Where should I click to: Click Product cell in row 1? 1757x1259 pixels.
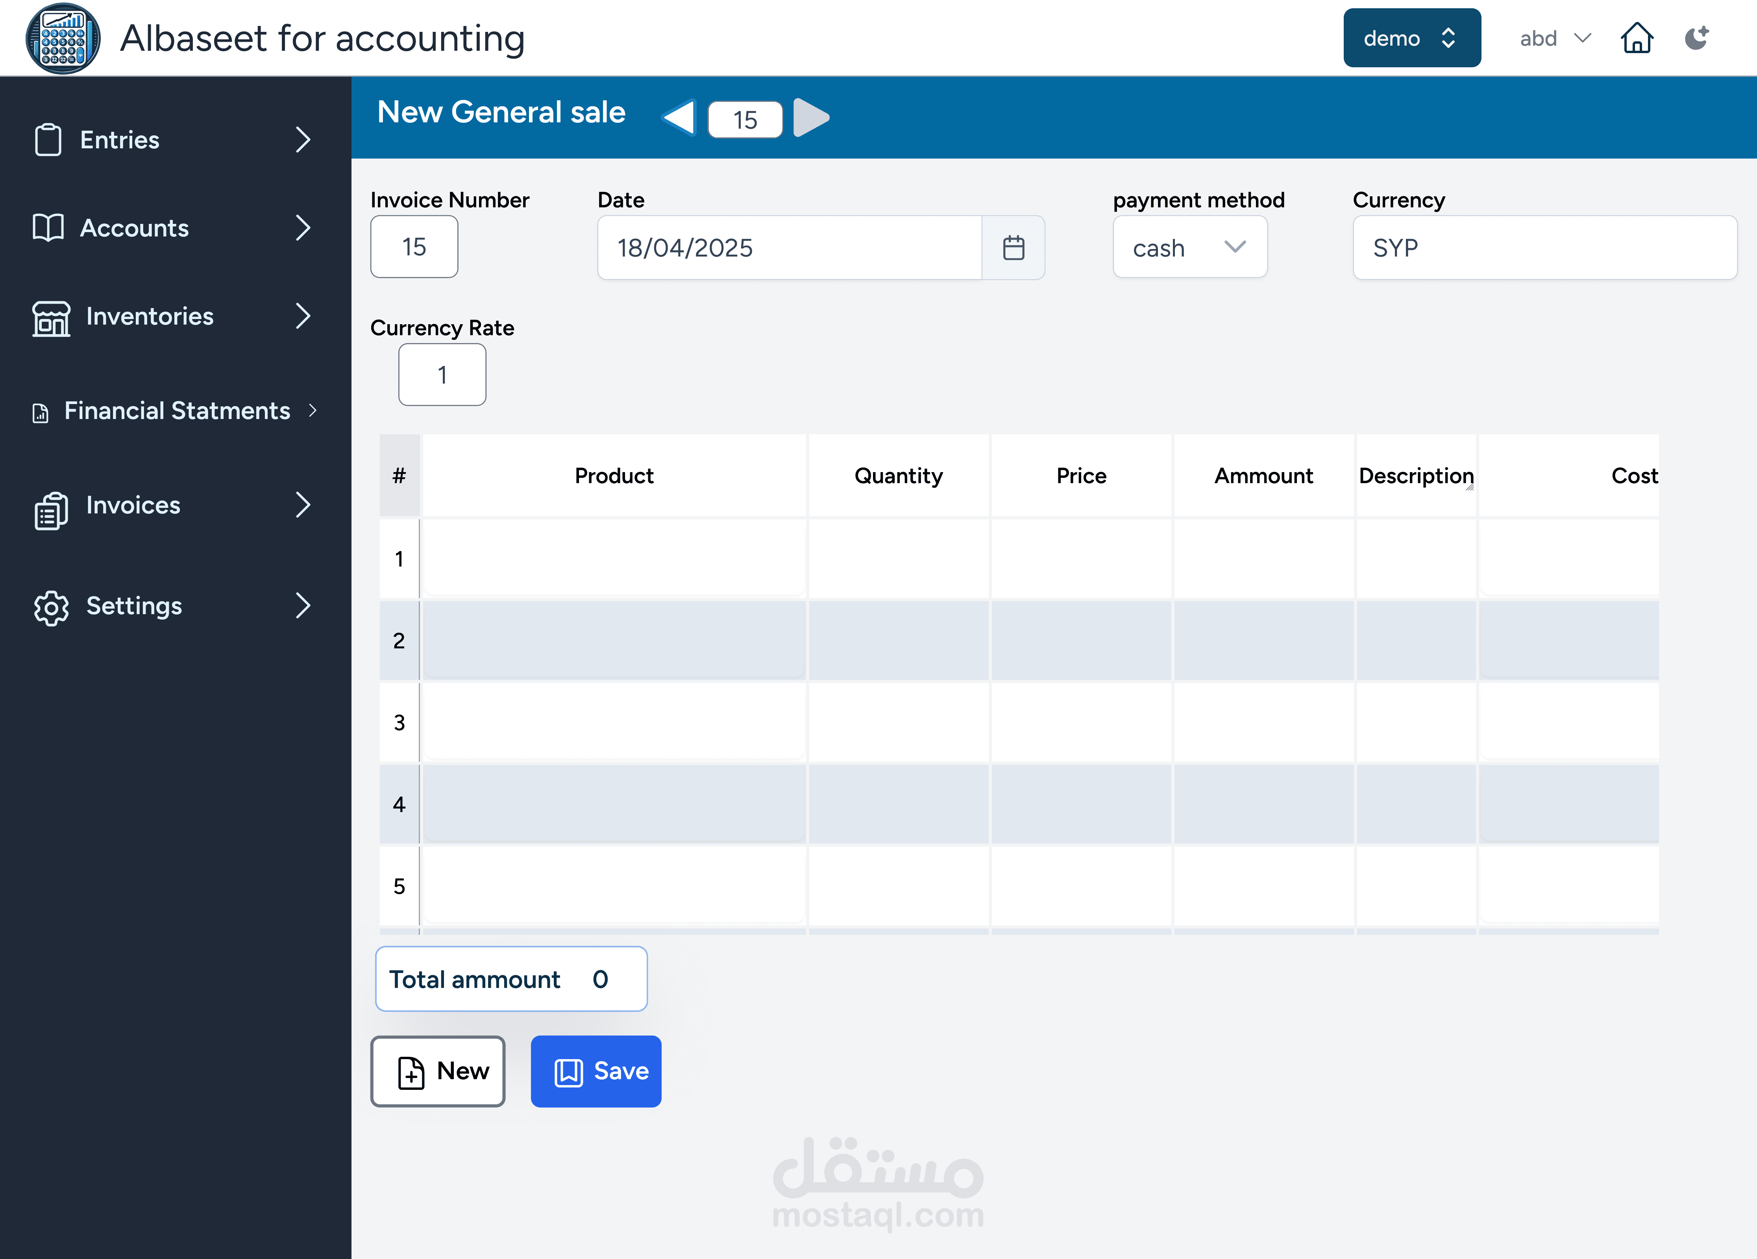point(614,558)
